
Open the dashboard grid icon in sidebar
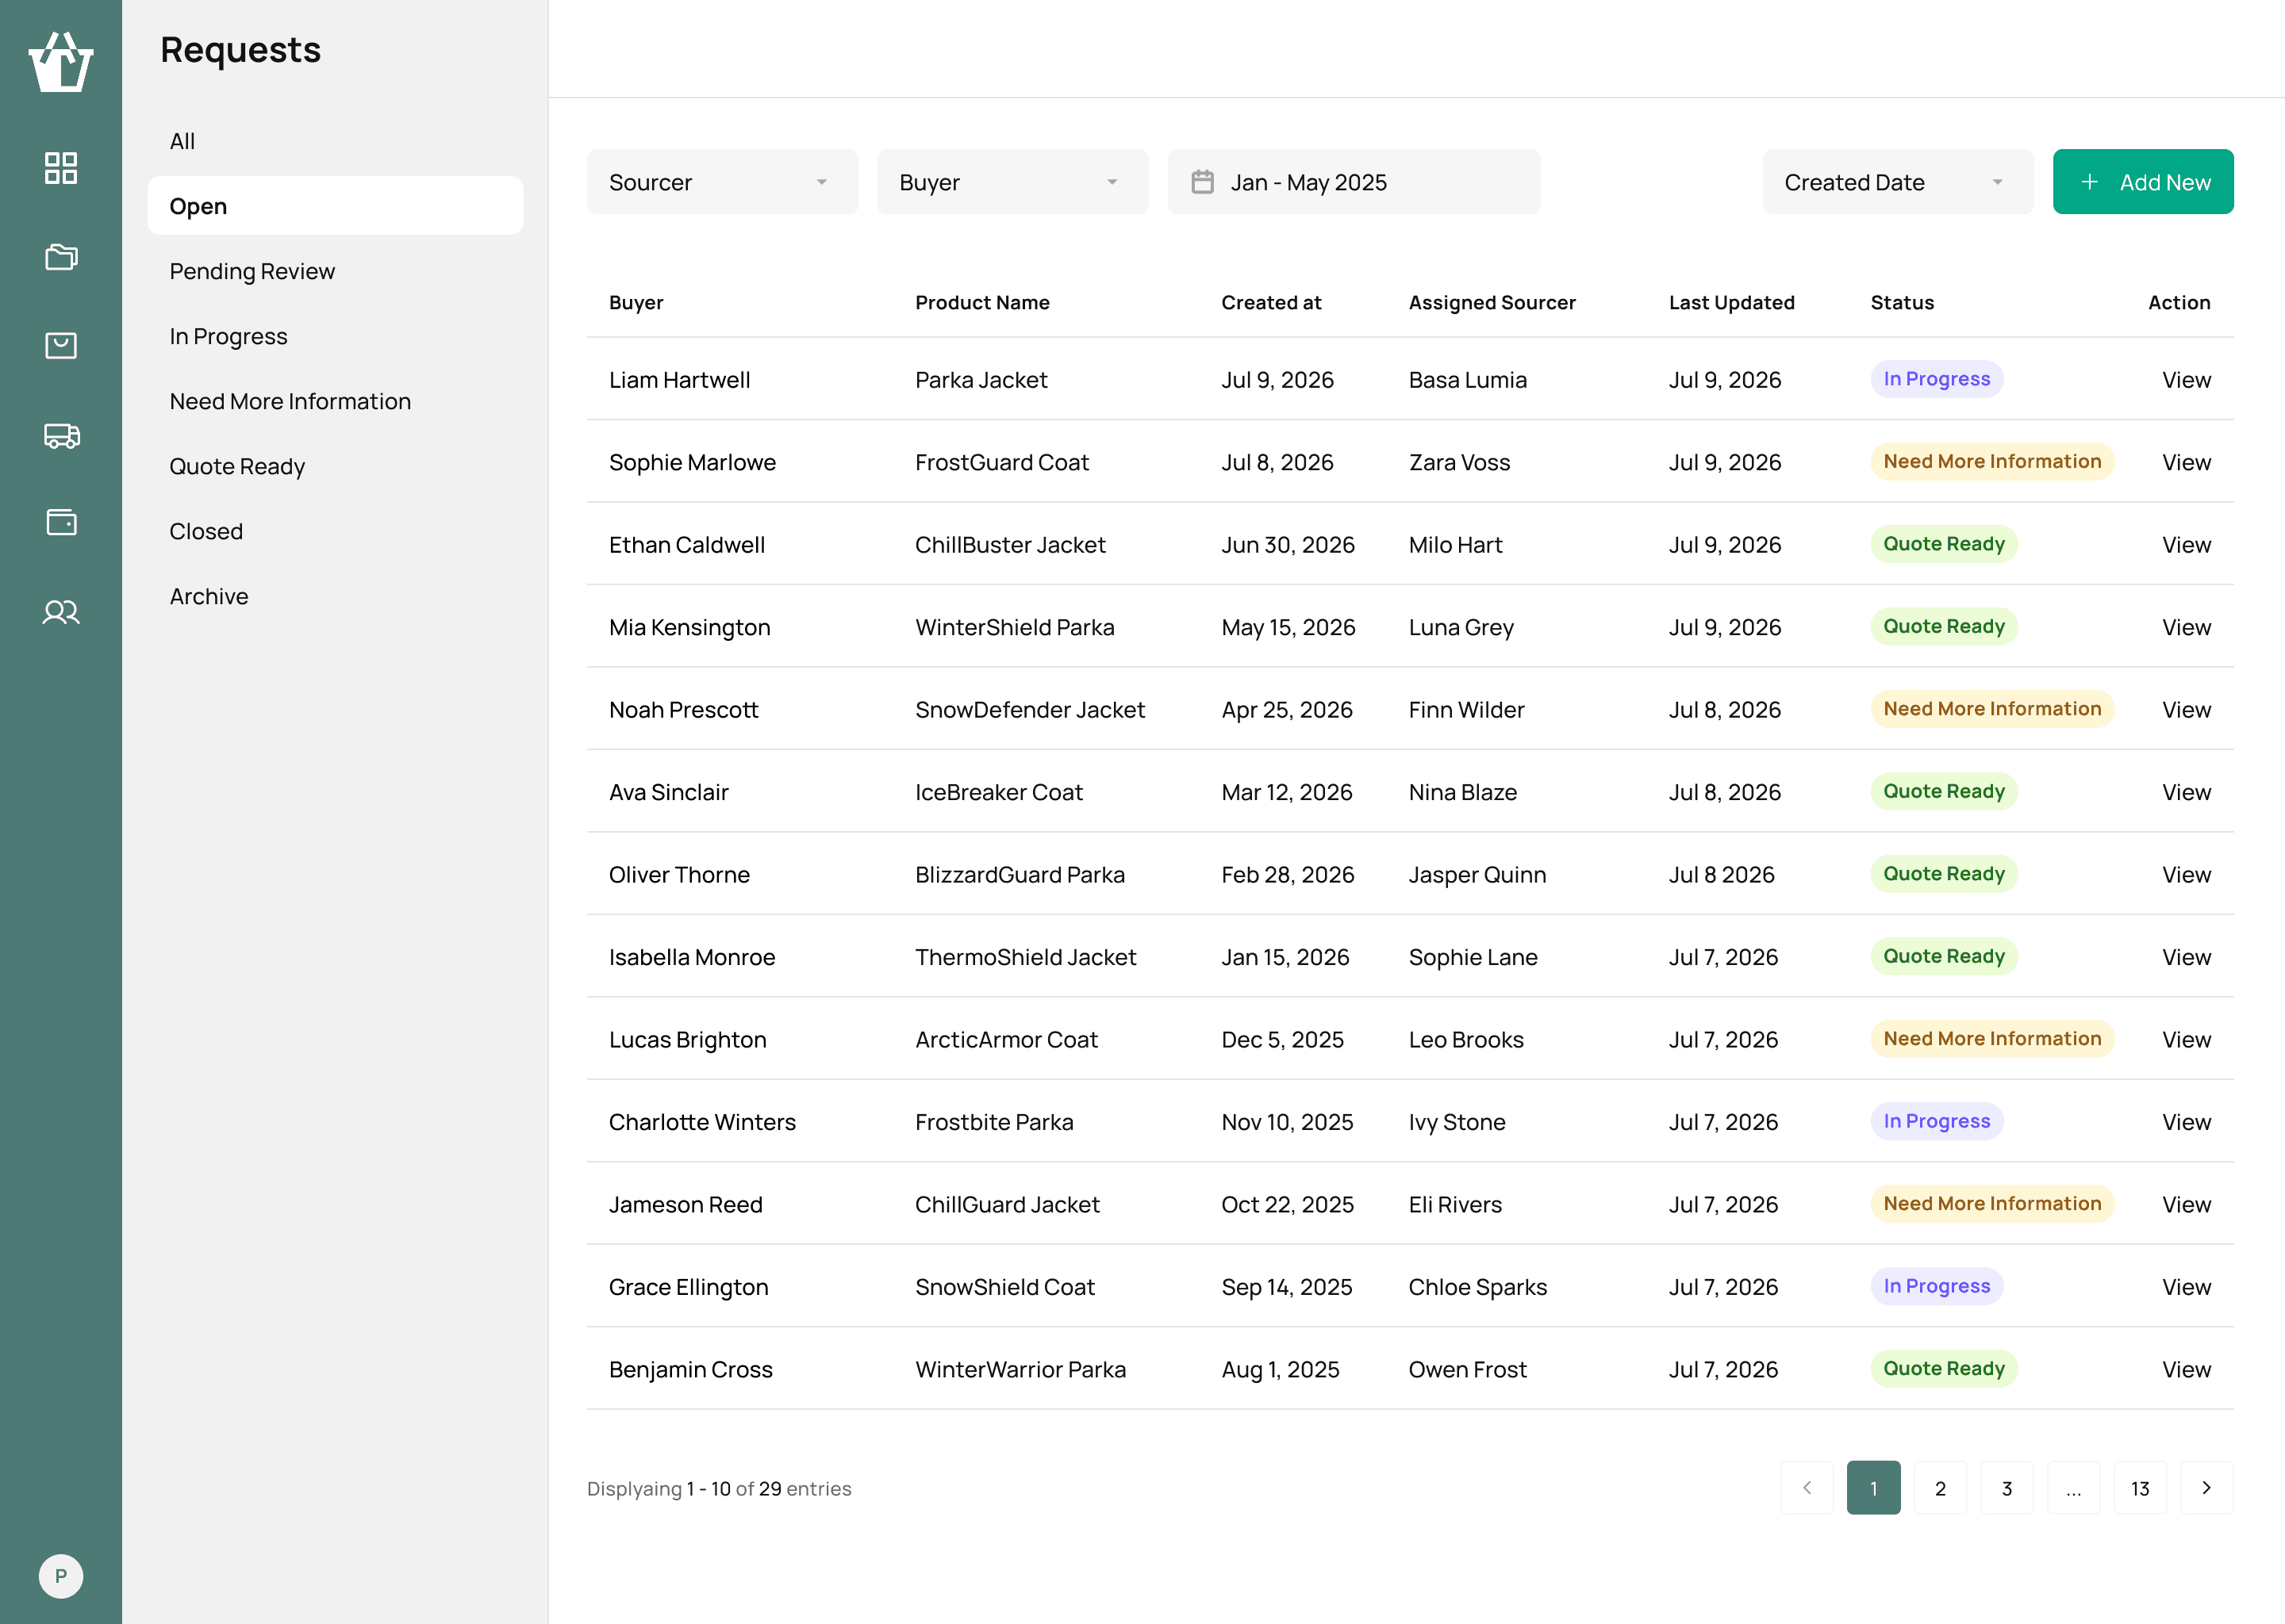[x=61, y=168]
